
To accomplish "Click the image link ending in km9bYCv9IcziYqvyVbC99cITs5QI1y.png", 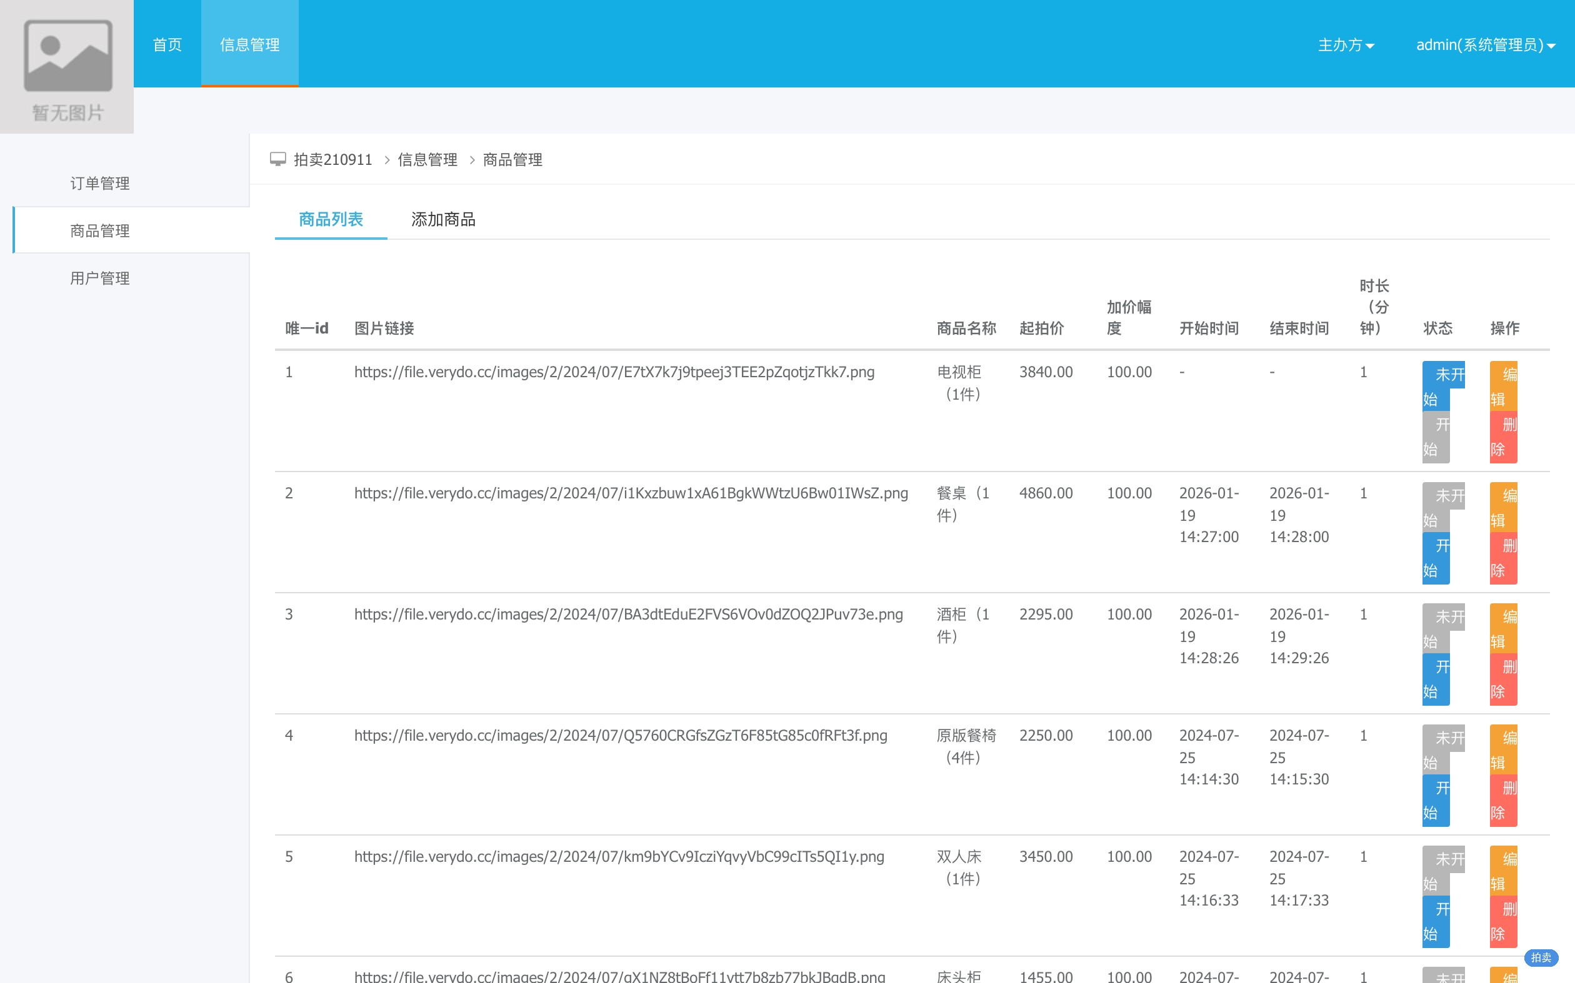I will [619, 856].
